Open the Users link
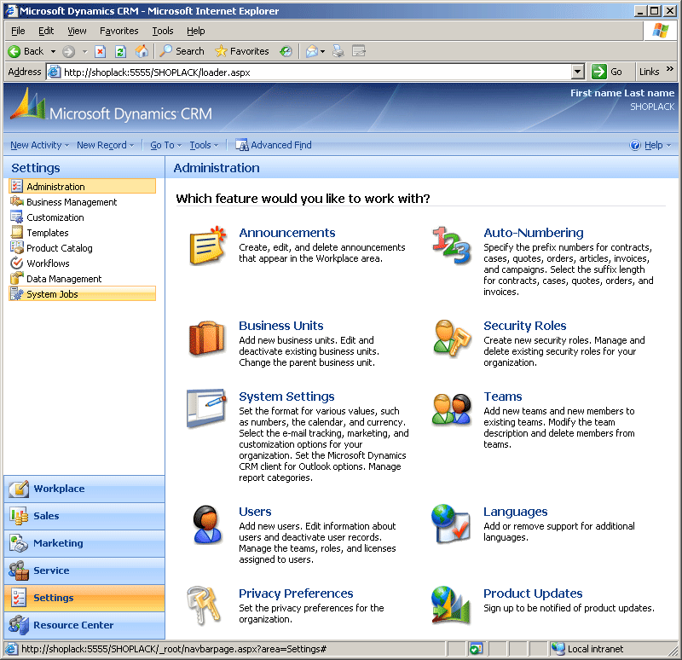 point(255,512)
